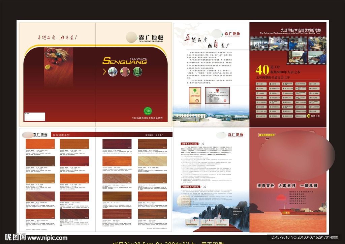Click the text 旭日东升
The image size is (345, 244).
(x=266, y=186)
